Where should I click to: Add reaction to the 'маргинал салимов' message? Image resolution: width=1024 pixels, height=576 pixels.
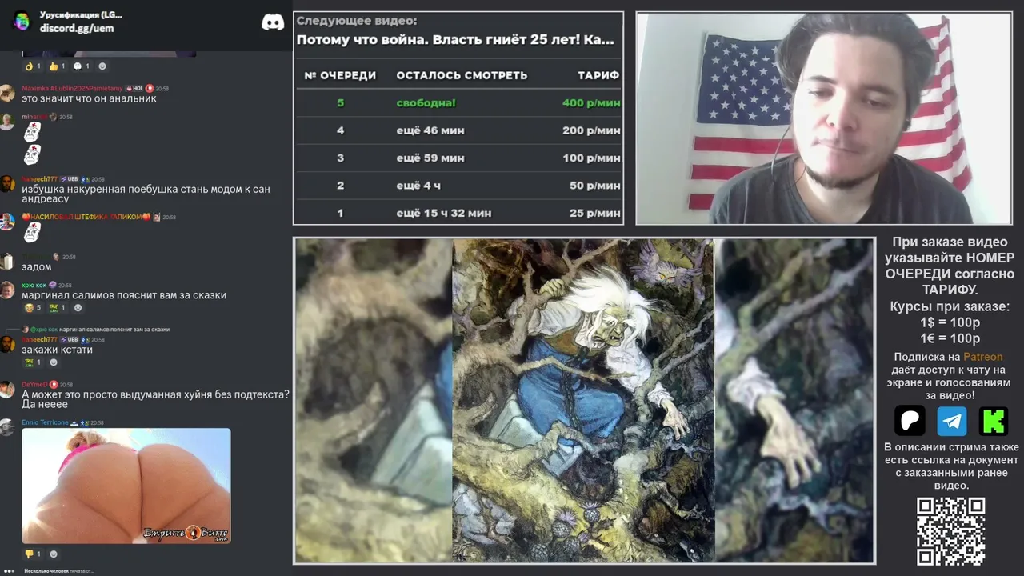(78, 308)
